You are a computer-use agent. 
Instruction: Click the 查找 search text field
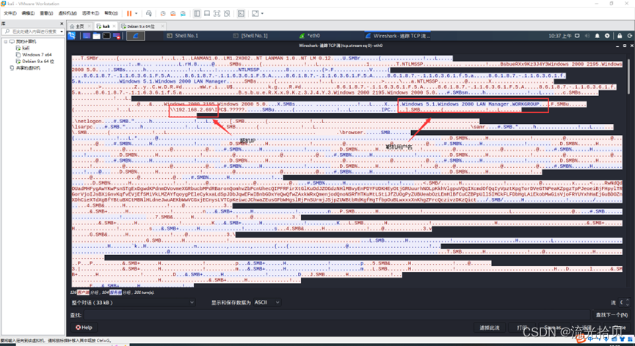[x=337, y=315]
